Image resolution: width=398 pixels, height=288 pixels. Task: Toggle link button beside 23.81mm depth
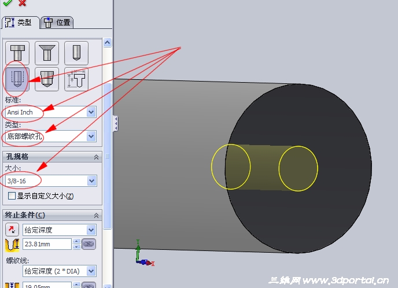coord(89,244)
